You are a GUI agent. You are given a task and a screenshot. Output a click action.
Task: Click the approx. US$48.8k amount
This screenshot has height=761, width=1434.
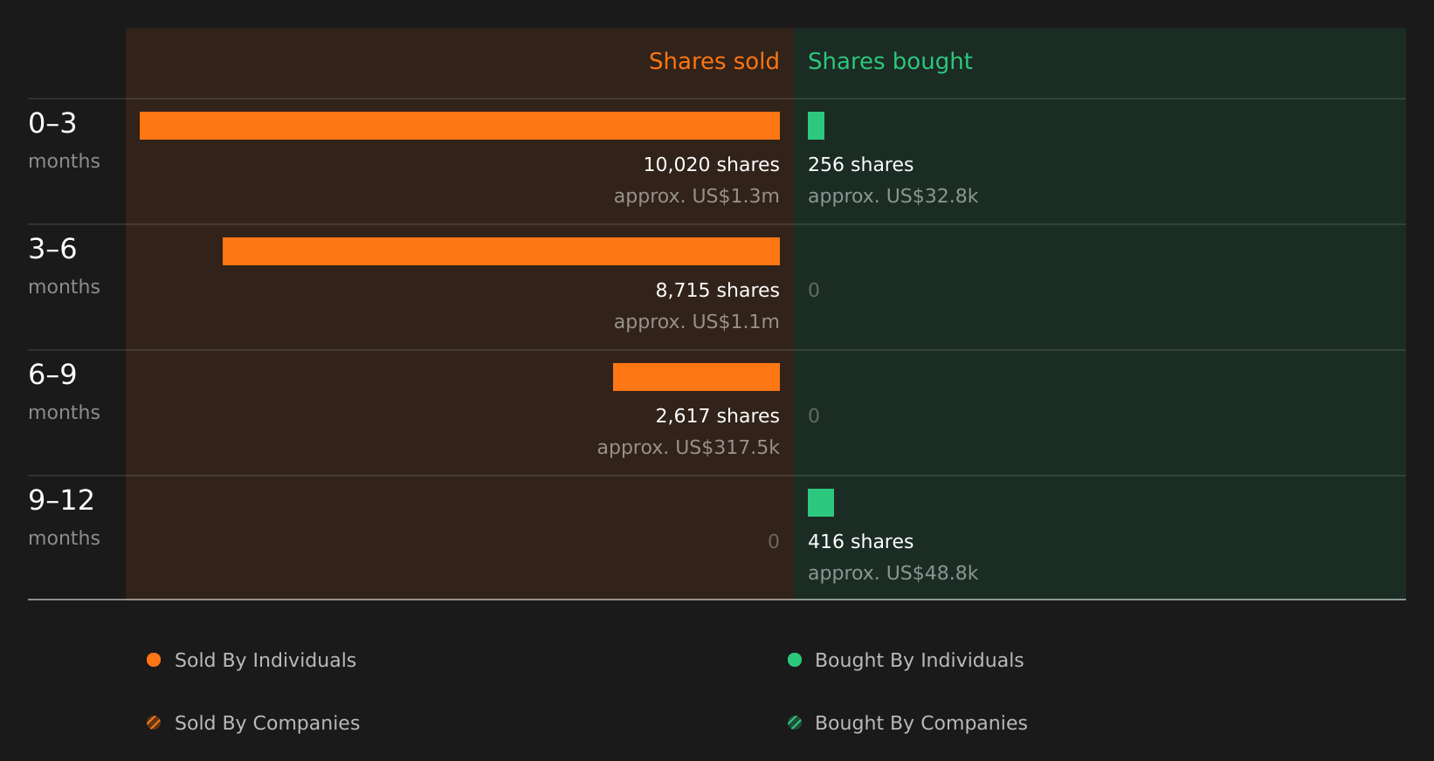click(893, 573)
